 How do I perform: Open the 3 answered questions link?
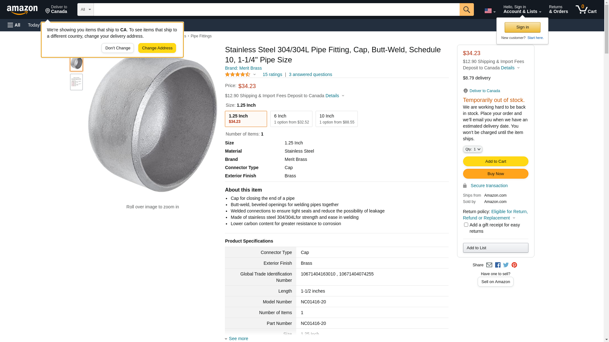click(310, 74)
